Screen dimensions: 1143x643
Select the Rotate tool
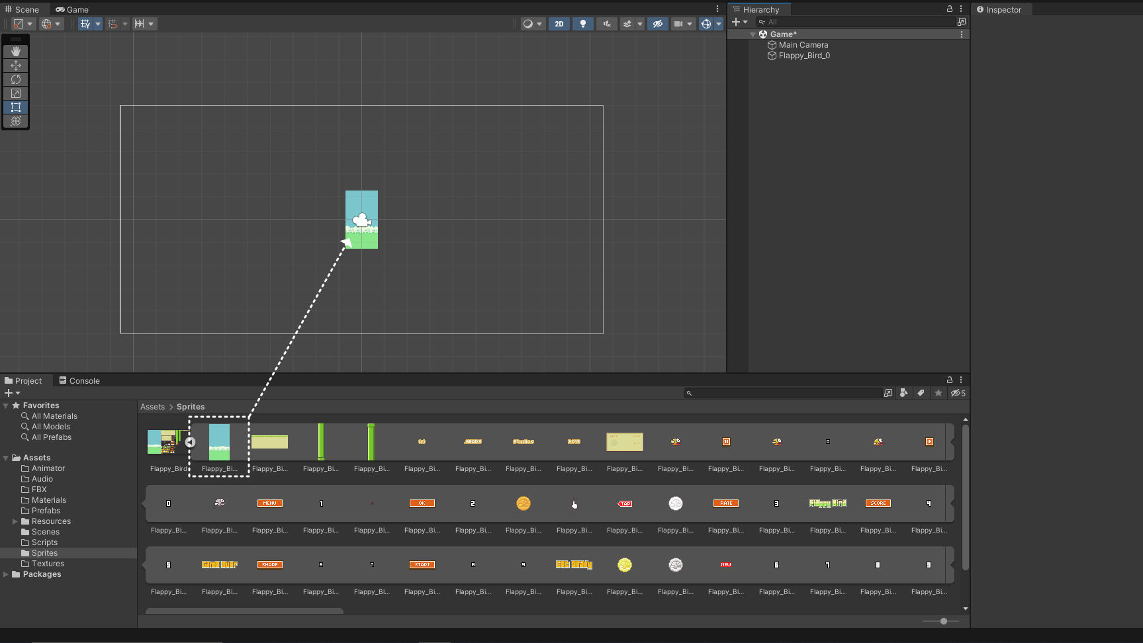pos(16,79)
